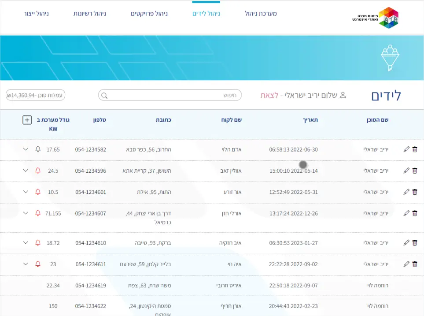Screen dimensions: 424x316
Task: Delete the lead for customer אדם הלוי
Action: pos(414,149)
